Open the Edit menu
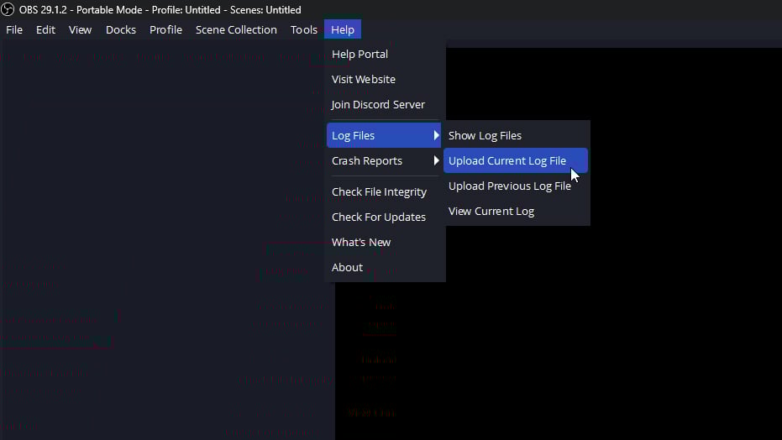Image resolution: width=782 pixels, height=440 pixels. click(45, 30)
